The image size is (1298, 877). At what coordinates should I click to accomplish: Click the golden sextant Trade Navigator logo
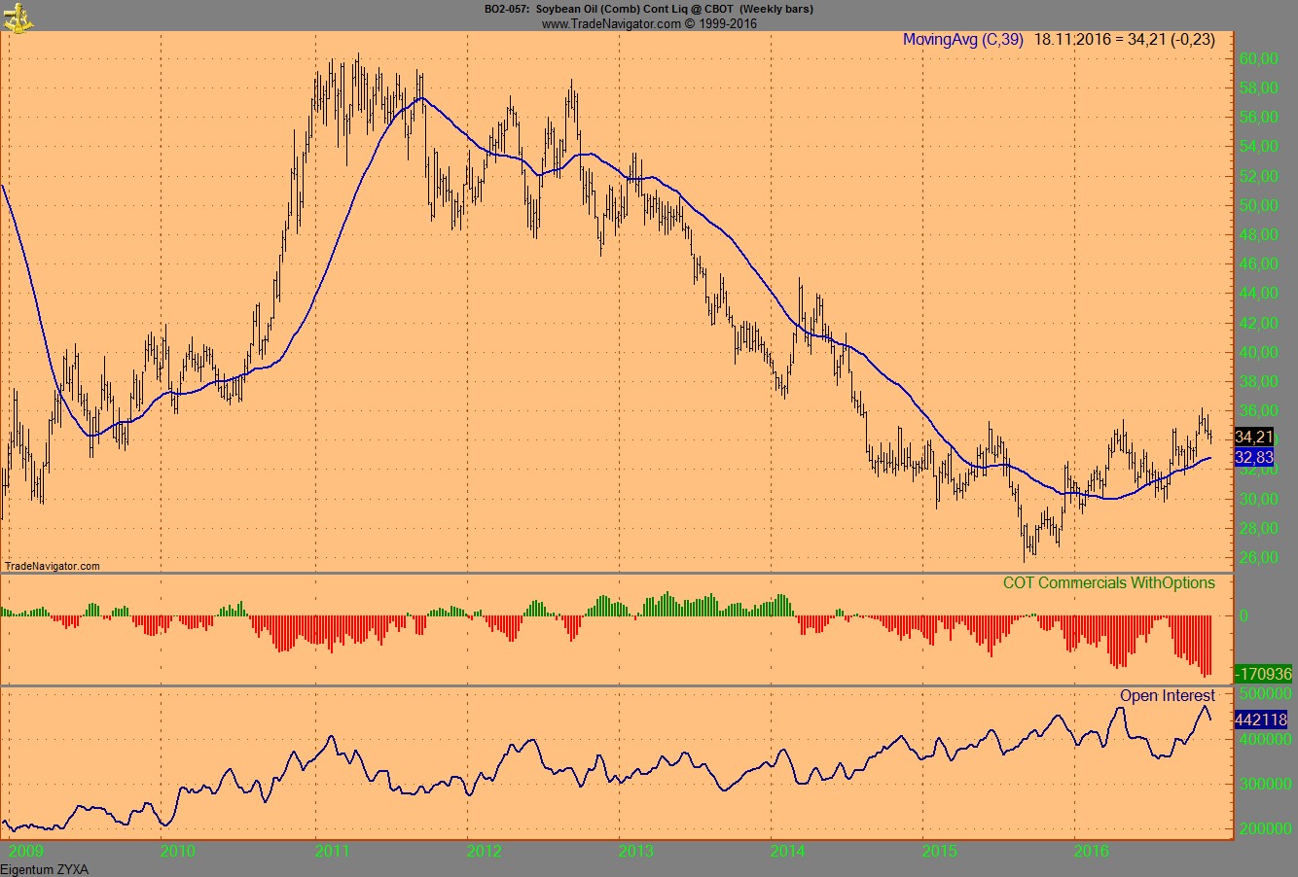(x=17, y=18)
